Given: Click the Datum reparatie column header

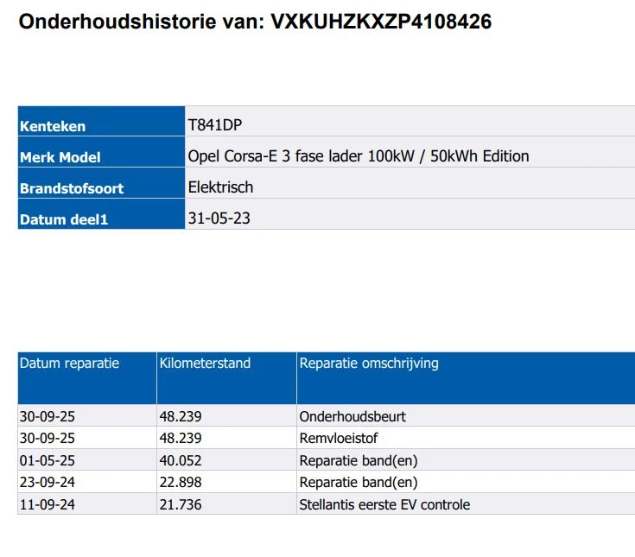Looking at the screenshot, I should (x=87, y=378).
